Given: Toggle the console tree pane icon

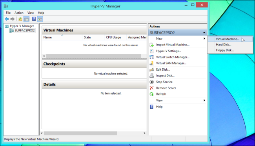Looking at the screenshot, I should pos(26,19).
